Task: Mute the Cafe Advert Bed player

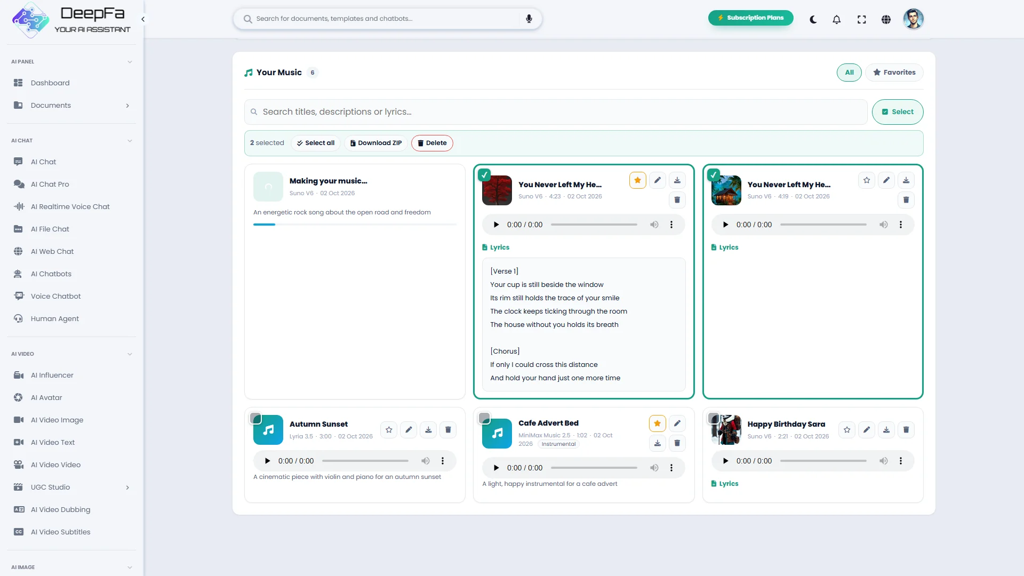Action: 654,468
